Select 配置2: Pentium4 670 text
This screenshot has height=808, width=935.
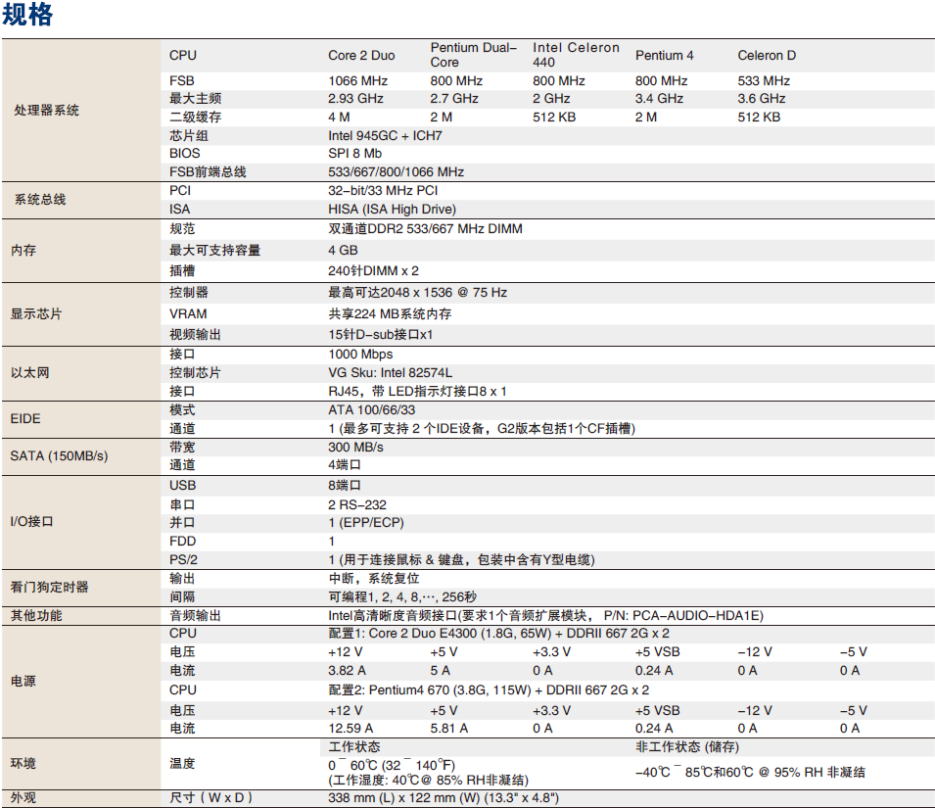(489, 689)
